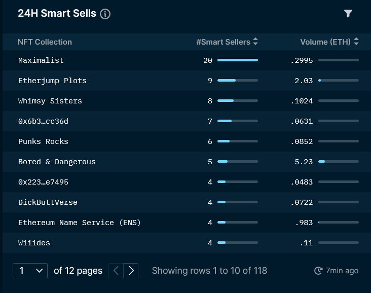This screenshot has width=371, height=293.
Task: Click Maximalist smart sellers progress bar
Action: [x=238, y=60]
